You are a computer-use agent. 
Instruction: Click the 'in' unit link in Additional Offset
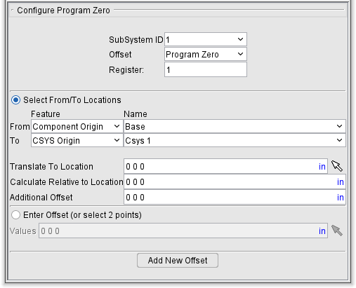[340, 198]
